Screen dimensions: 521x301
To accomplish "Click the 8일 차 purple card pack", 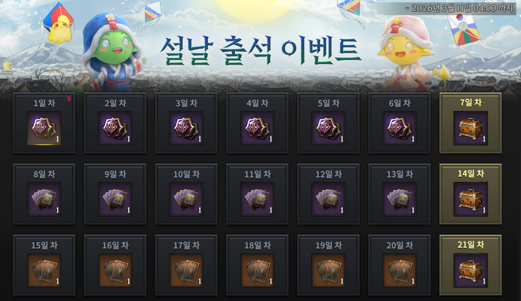I will tap(44, 199).
